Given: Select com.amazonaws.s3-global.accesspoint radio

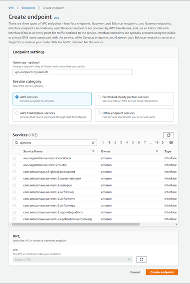Looking at the screenshot, I should 14,172.
